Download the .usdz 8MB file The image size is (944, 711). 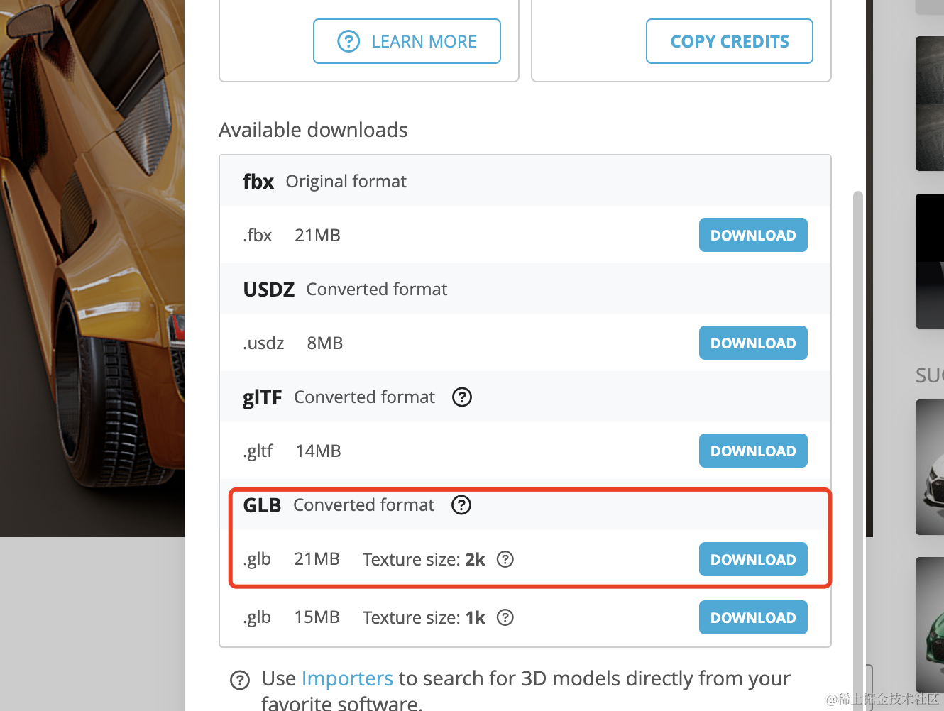tap(753, 343)
